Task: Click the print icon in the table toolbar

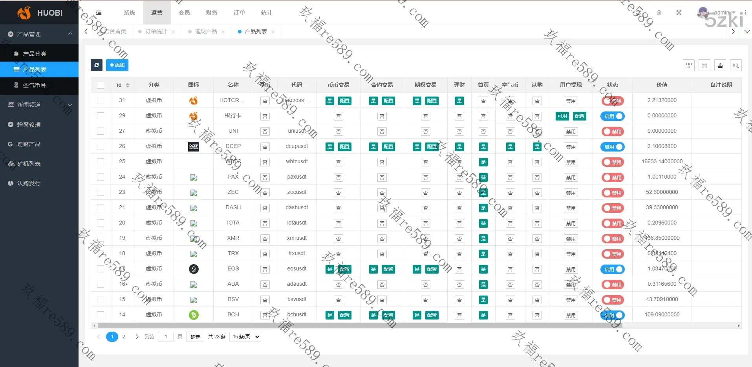Action: (x=704, y=66)
